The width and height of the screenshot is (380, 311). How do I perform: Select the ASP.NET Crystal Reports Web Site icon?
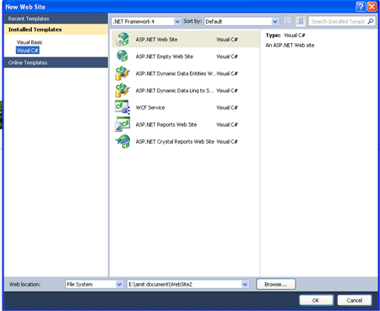pyautogui.click(x=122, y=141)
